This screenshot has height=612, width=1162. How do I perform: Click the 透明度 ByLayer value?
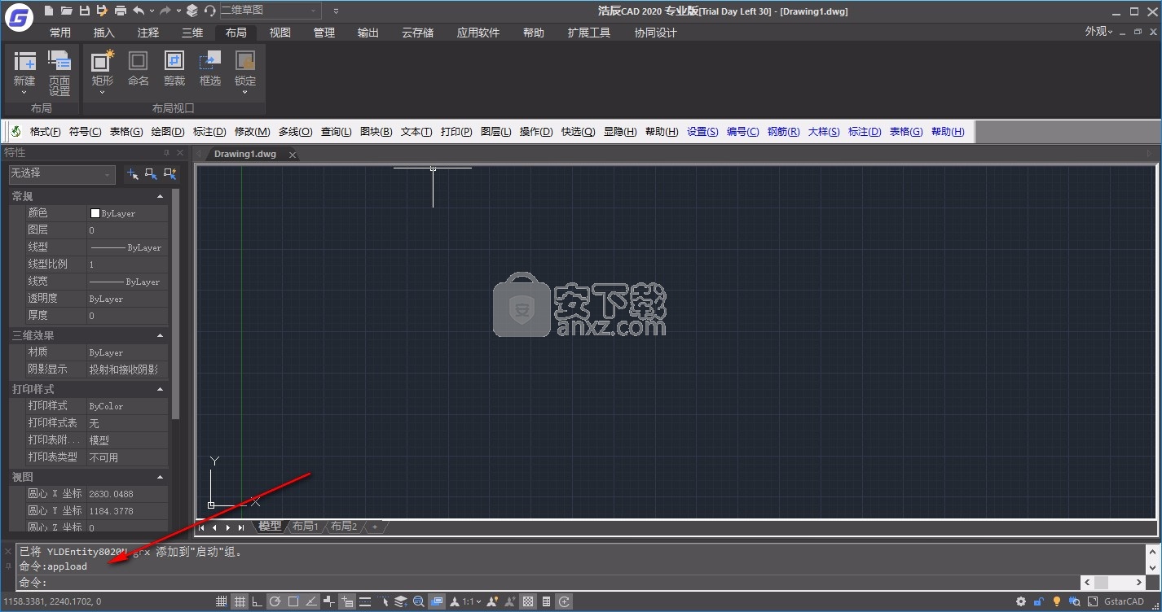click(127, 299)
